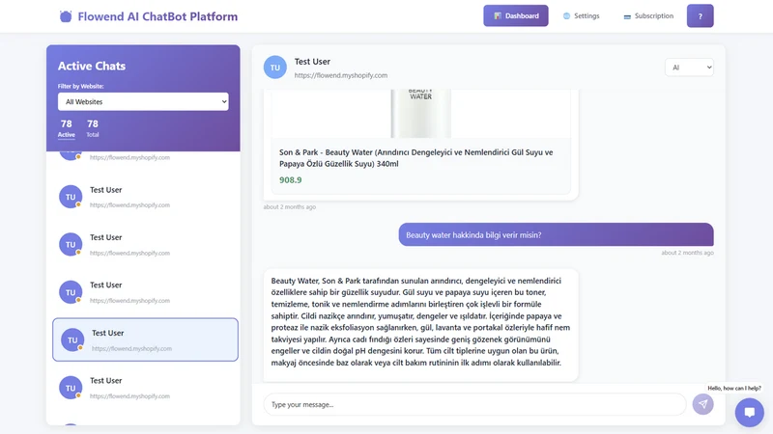Open the Dashboard page
This screenshot has width=773, height=434.
click(x=516, y=15)
